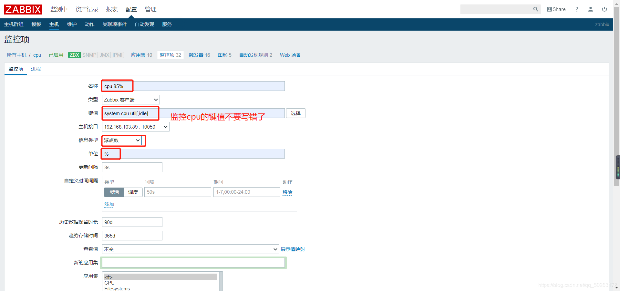This screenshot has height=291, width=620.
Task: Go to 服务 submenu
Action: point(167,24)
